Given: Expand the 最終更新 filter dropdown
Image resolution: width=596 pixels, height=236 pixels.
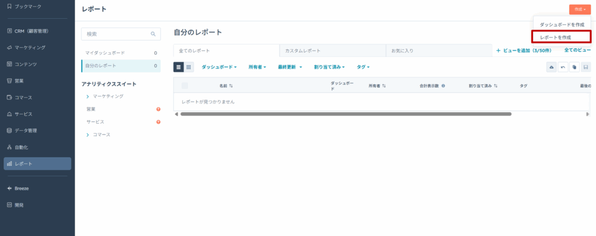Looking at the screenshot, I should 290,67.
